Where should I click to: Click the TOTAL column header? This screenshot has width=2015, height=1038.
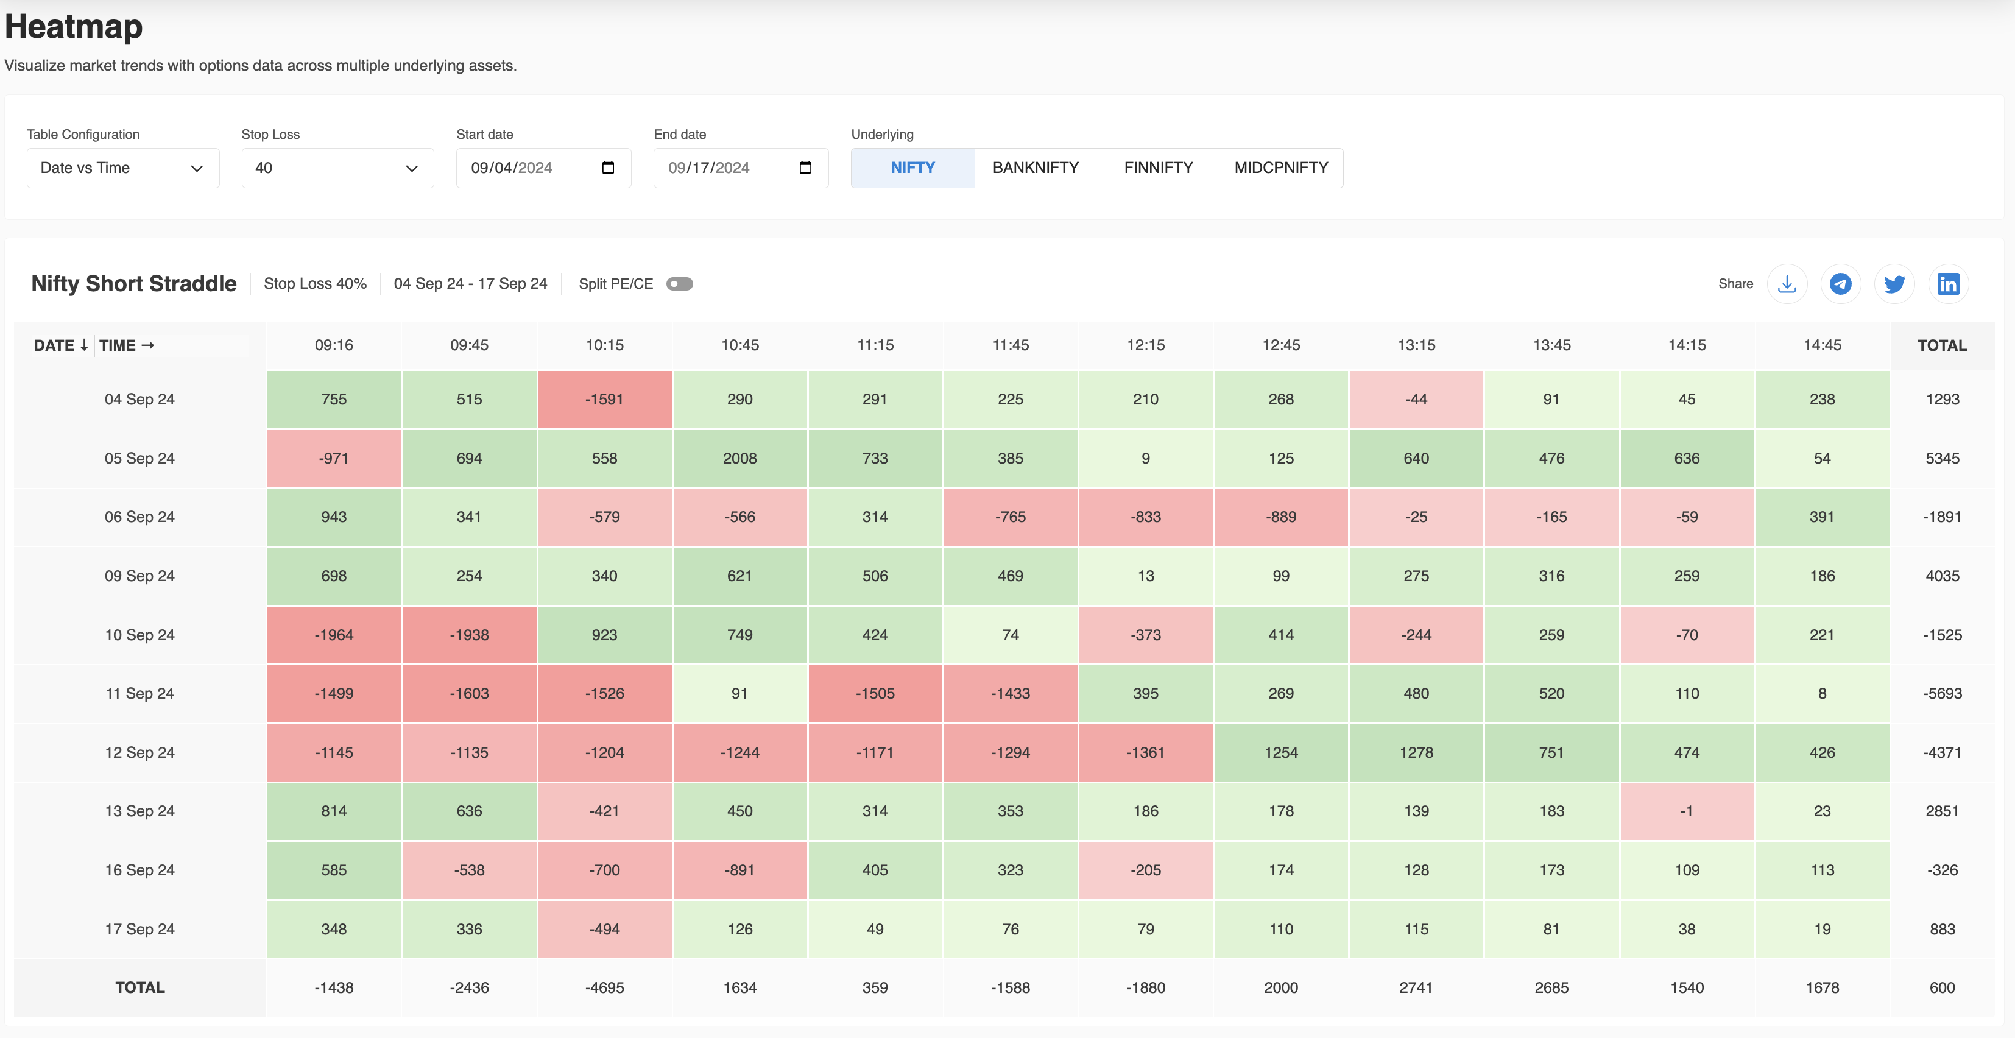pyautogui.click(x=1943, y=346)
